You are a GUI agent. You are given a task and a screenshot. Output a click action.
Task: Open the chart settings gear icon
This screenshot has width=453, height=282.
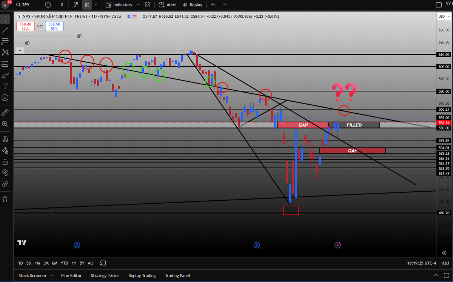pos(444,253)
